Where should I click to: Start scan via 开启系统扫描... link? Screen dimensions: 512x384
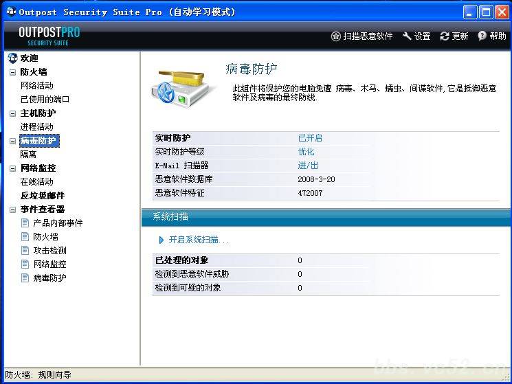(x=199, y=240)
